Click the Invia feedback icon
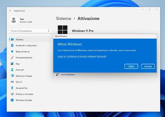The width and height of the screenshot is (165, 117). pyautogui.click(x=57, y=74)
